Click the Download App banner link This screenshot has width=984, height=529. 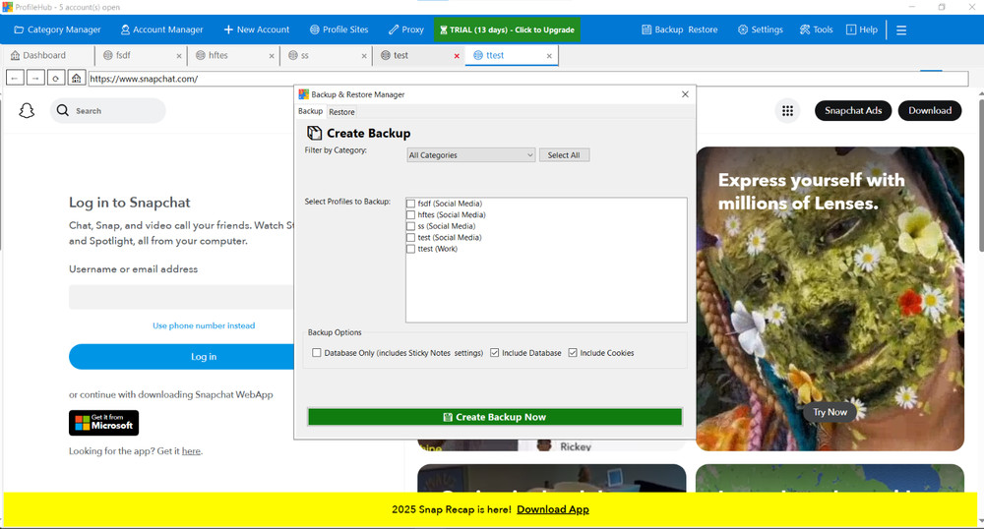[553, 509]
